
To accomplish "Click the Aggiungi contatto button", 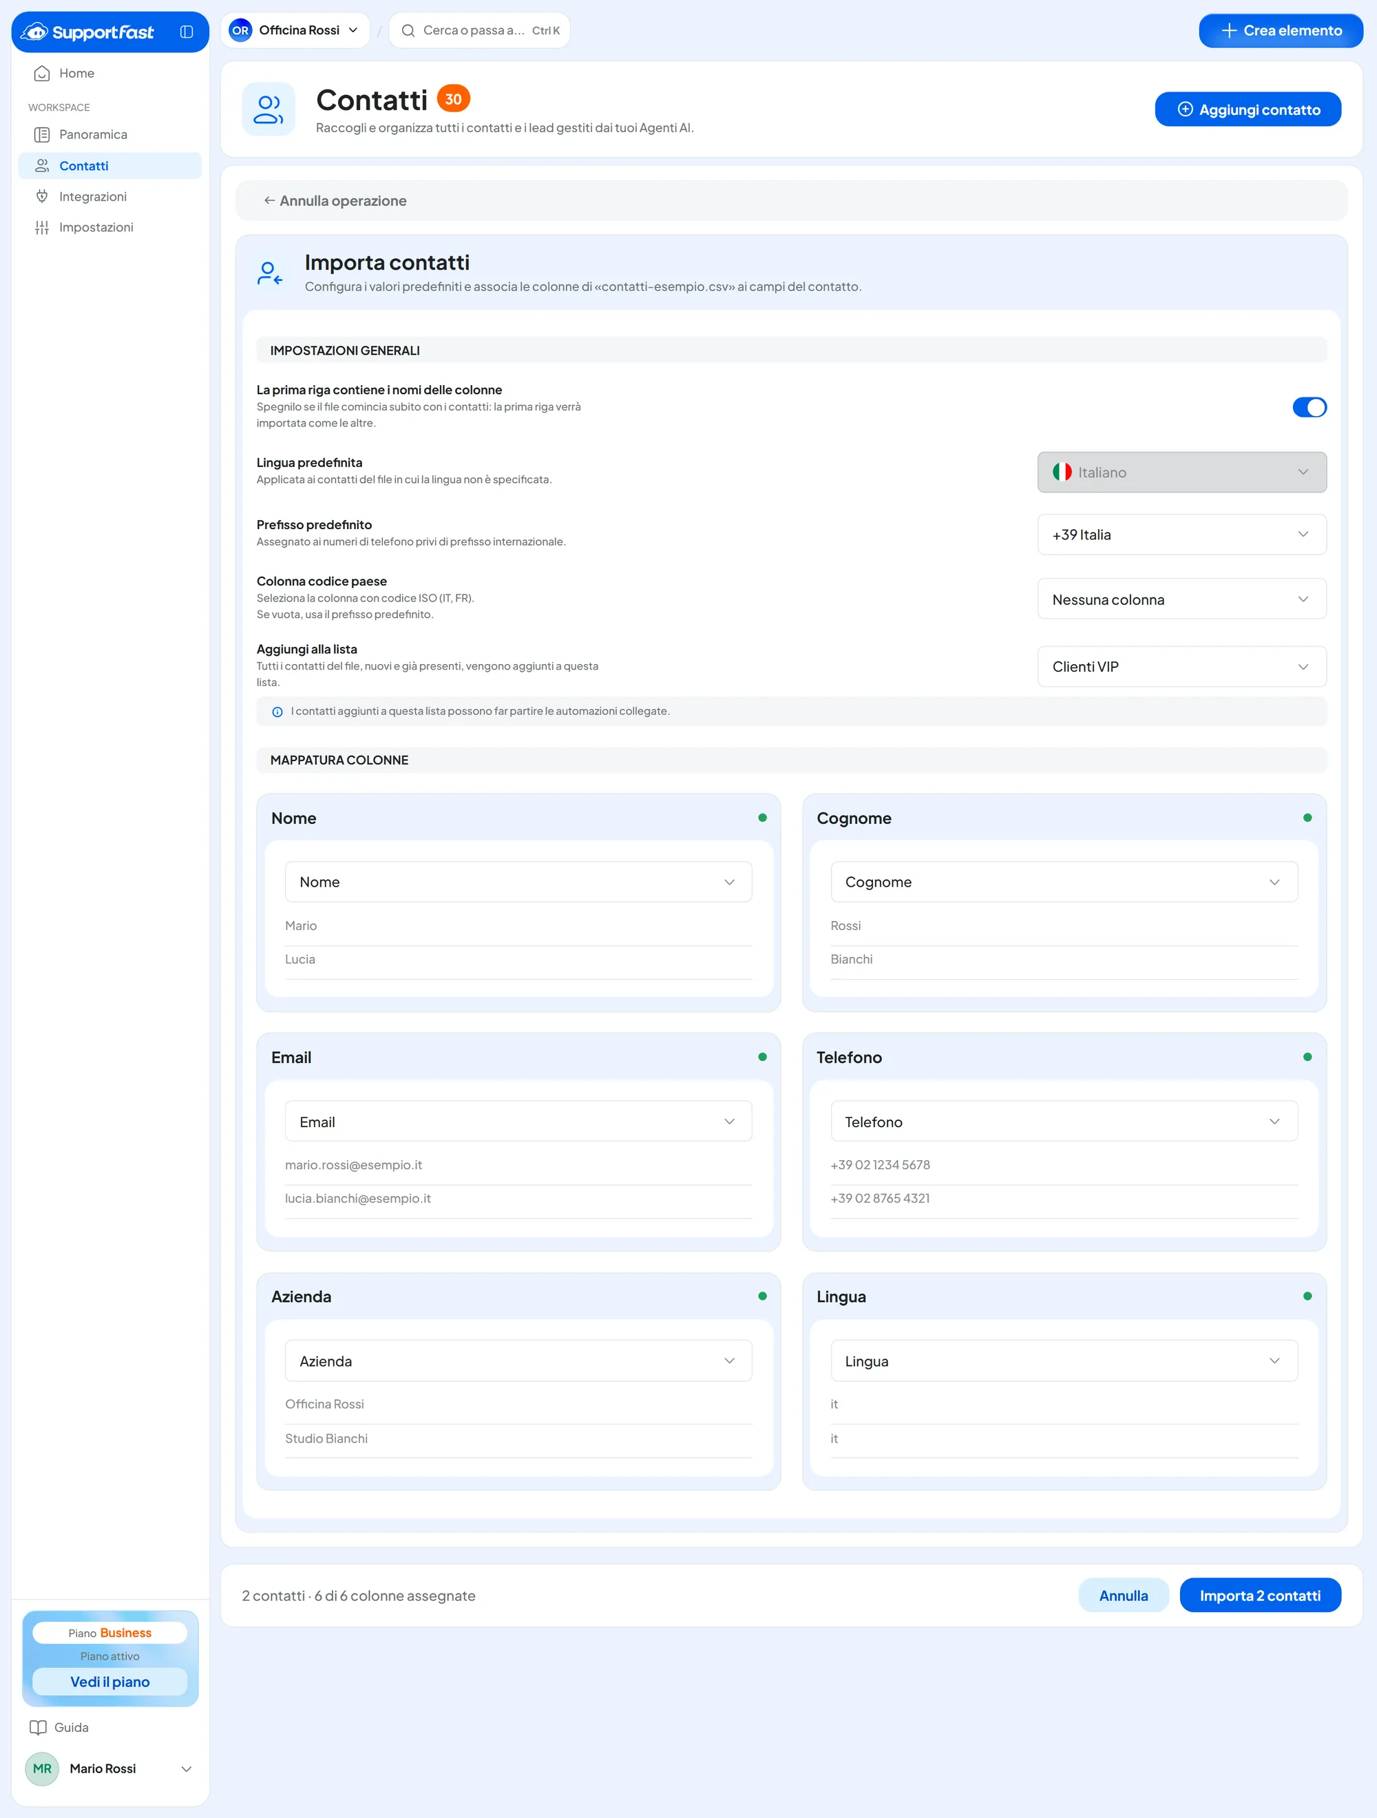I will (1247, 110).
